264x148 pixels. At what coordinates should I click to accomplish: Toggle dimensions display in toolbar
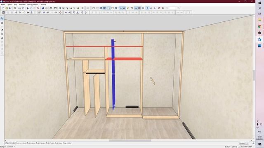(x=136, y=8)
